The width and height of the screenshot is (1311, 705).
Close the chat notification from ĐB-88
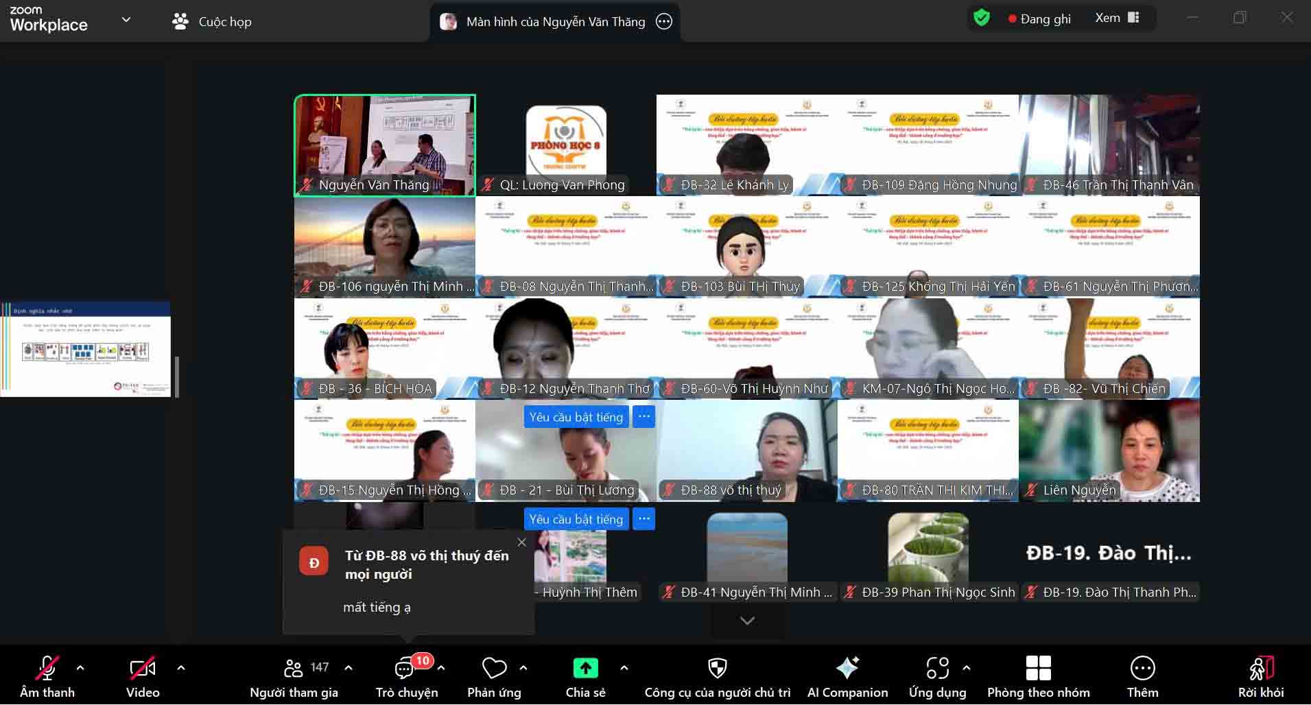[x=521, y=542]
